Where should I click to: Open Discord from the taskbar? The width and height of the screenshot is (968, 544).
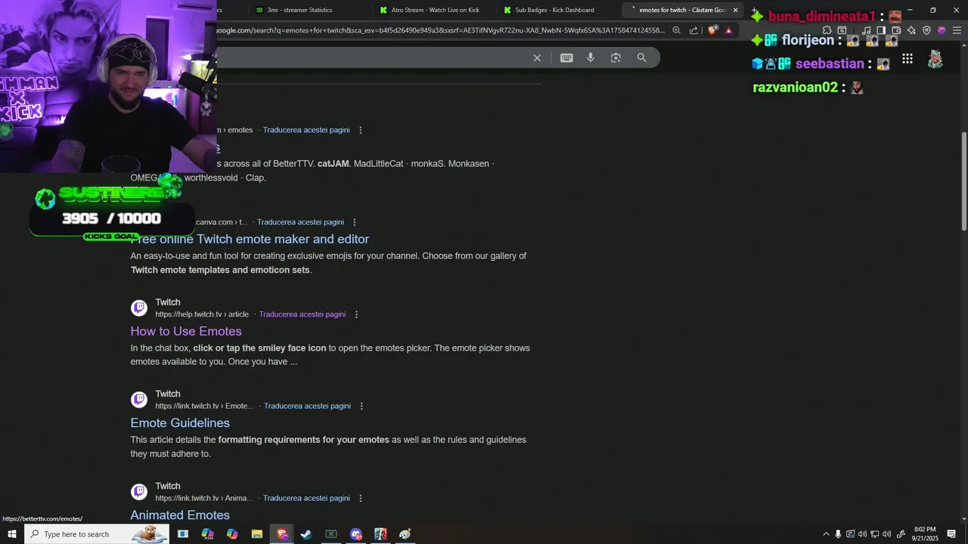coord(356,534)
